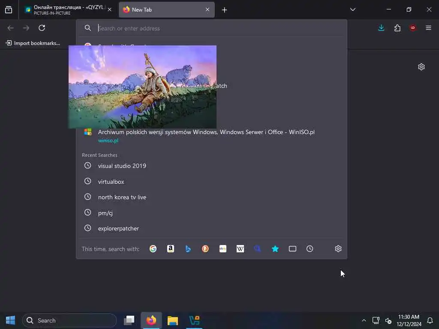
Task: Click the taskbar Search box
Action: pyautogui.click(x=69, y=320)
